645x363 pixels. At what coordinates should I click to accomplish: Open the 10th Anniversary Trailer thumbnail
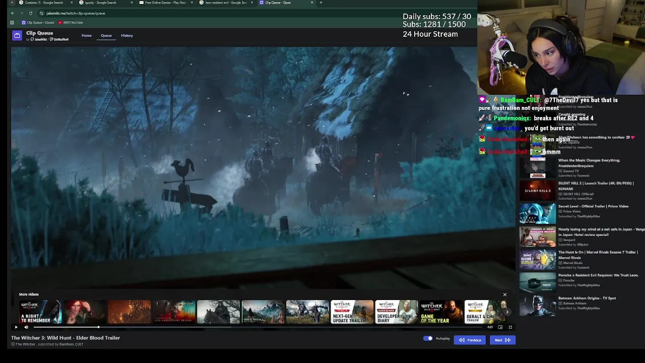point(174,312)
